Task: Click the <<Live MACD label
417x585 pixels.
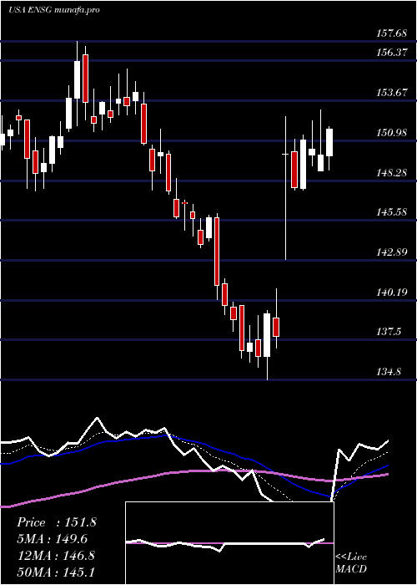Action: 351,563
